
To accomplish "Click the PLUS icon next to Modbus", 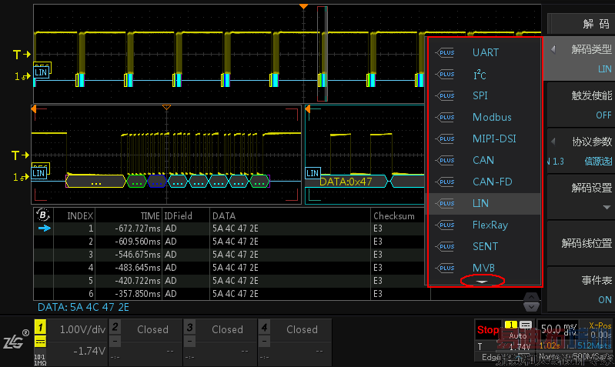I will point(445,118).
